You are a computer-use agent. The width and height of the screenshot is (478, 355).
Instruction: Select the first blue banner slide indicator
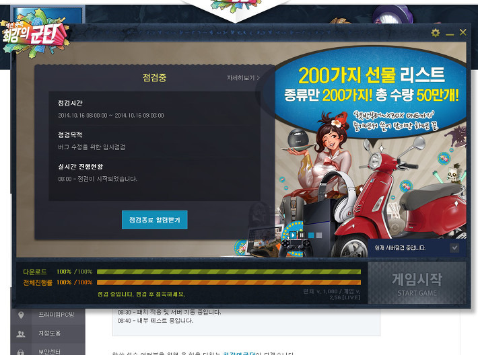point(311,235)
